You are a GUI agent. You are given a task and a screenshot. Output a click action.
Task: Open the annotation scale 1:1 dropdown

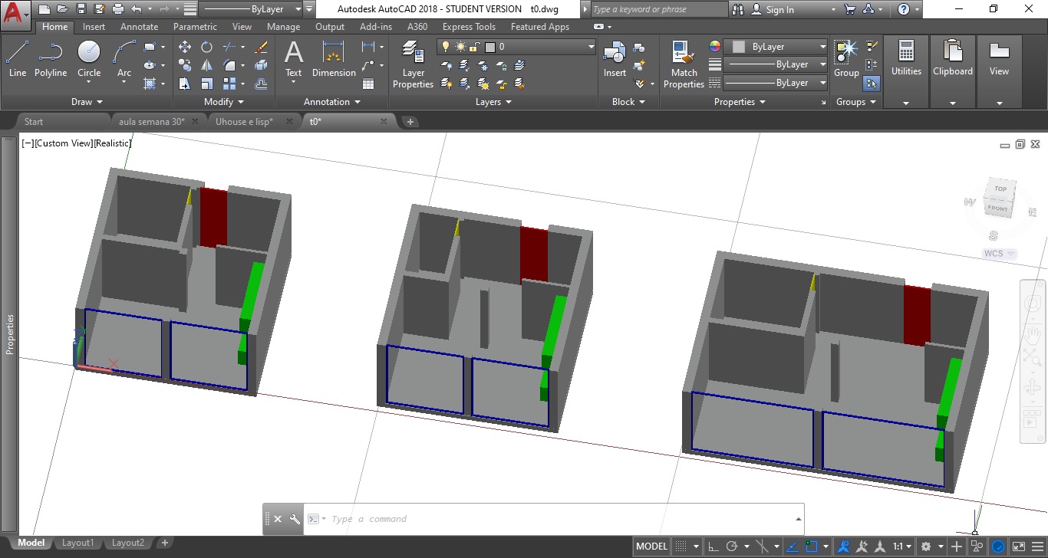[902, 547]
